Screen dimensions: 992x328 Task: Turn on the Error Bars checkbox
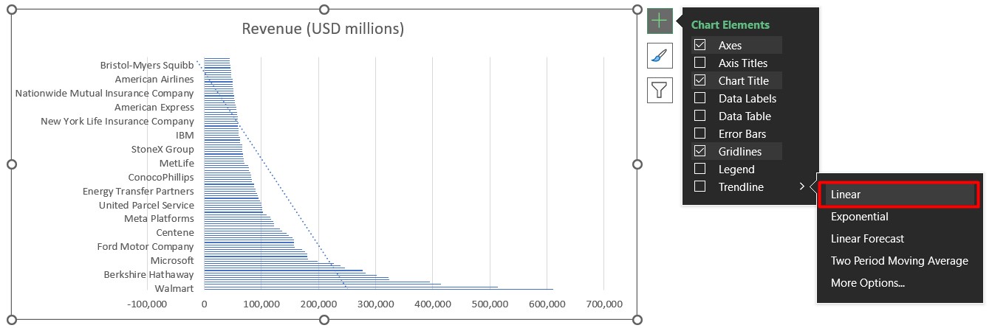pyautogui.click(x=699, y=133)
